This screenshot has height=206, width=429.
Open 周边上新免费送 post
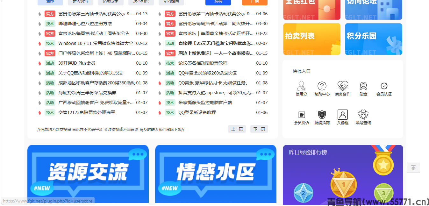(217, 53)
